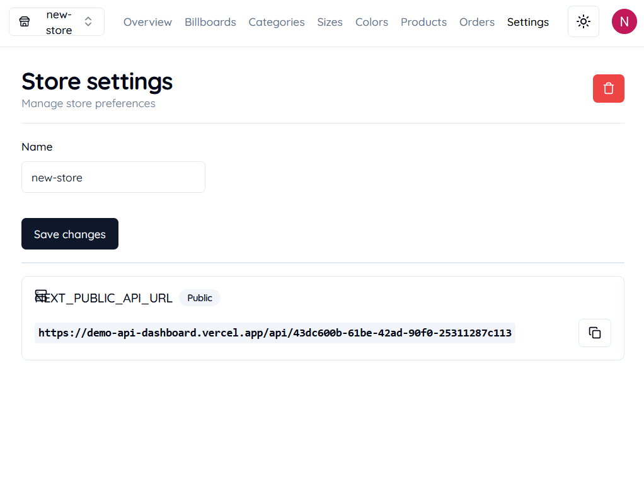Open the Colors section
The width and height of the screenshot is (644, 482).
pyautogui.click(x=372, y=22)
